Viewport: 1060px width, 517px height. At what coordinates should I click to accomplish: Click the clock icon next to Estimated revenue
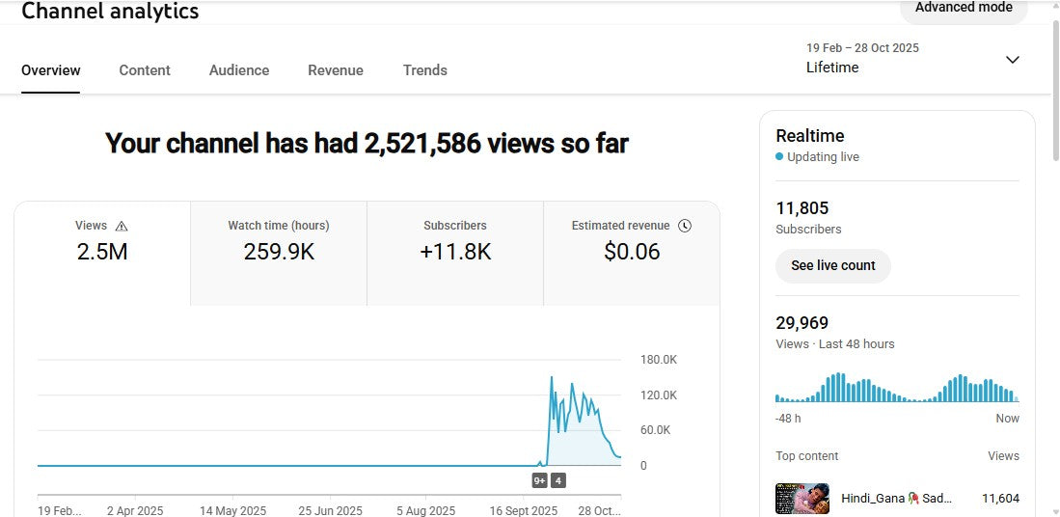685,226
